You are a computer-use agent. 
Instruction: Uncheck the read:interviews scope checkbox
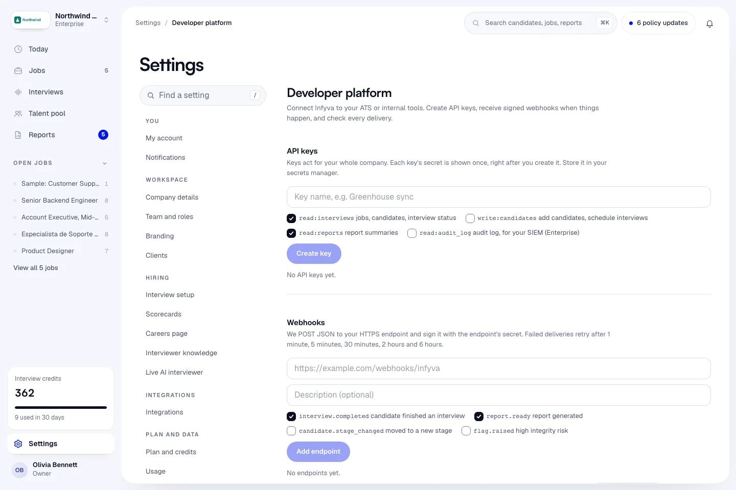[x=291, y=218]
